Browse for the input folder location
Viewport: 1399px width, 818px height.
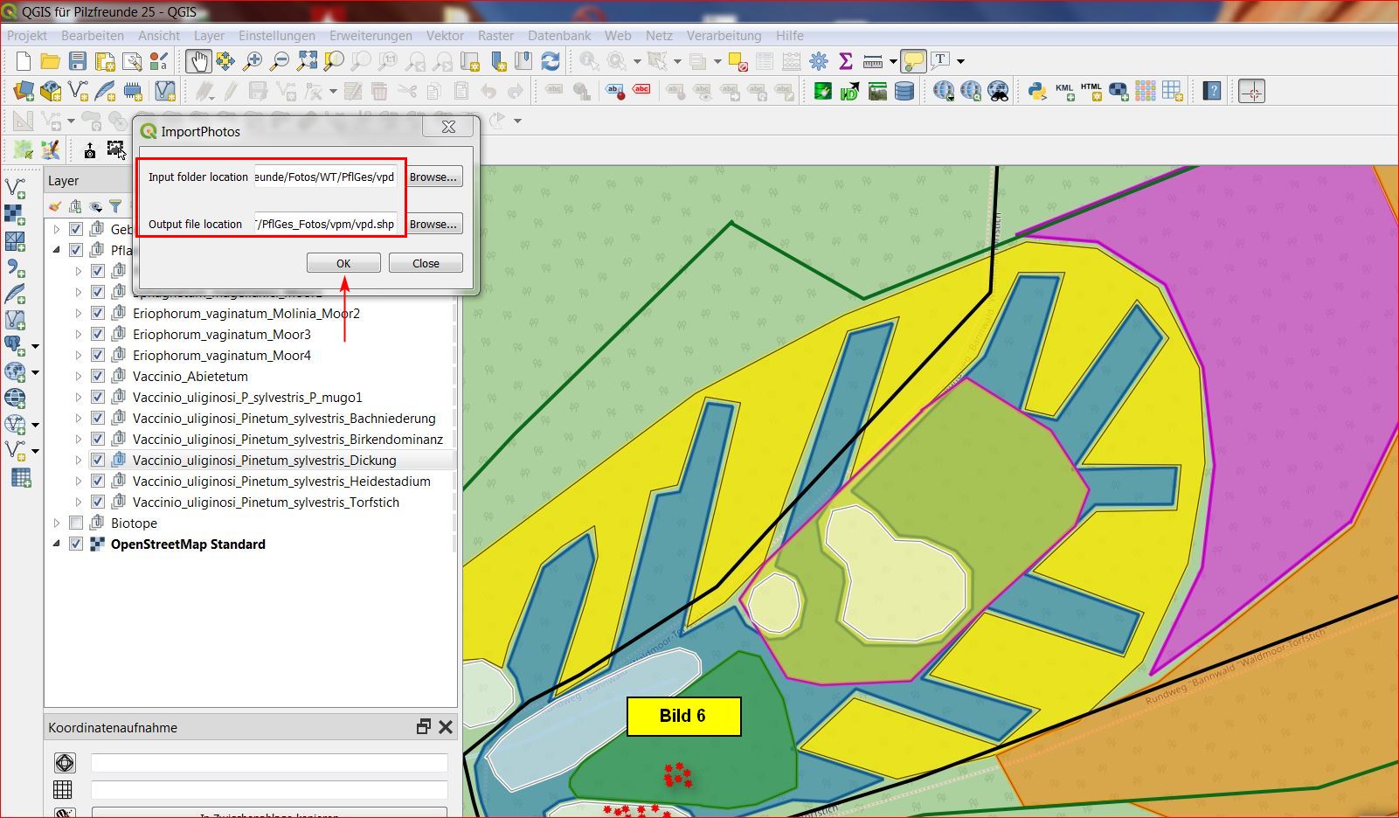pyautogui.click(x=433, y=177)
